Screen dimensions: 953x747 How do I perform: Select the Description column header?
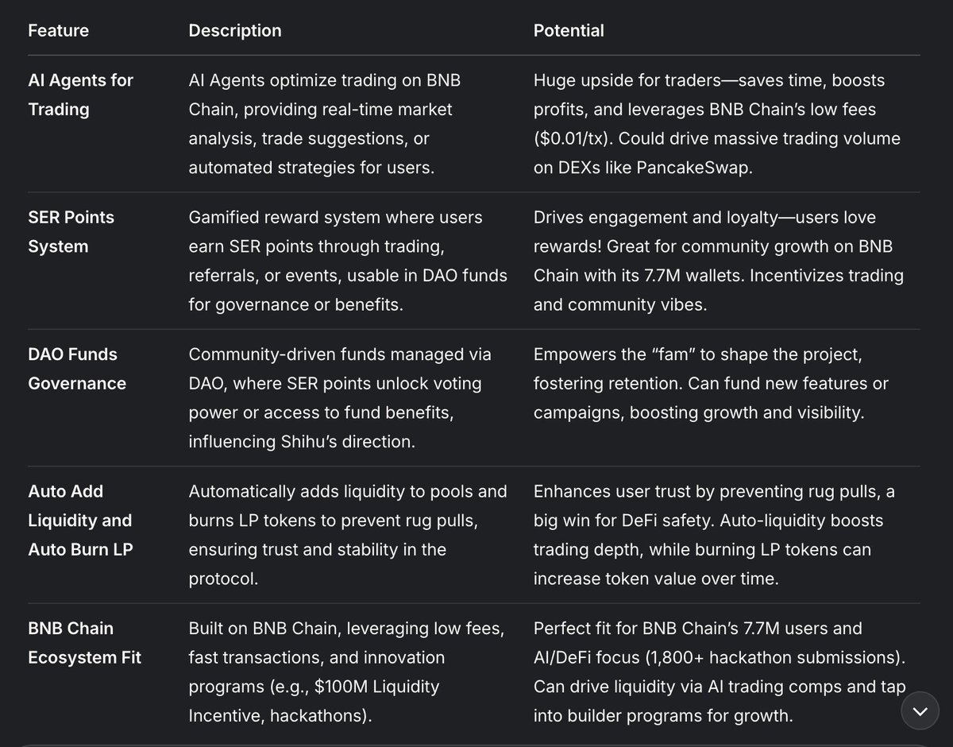[x=235, y=31]
